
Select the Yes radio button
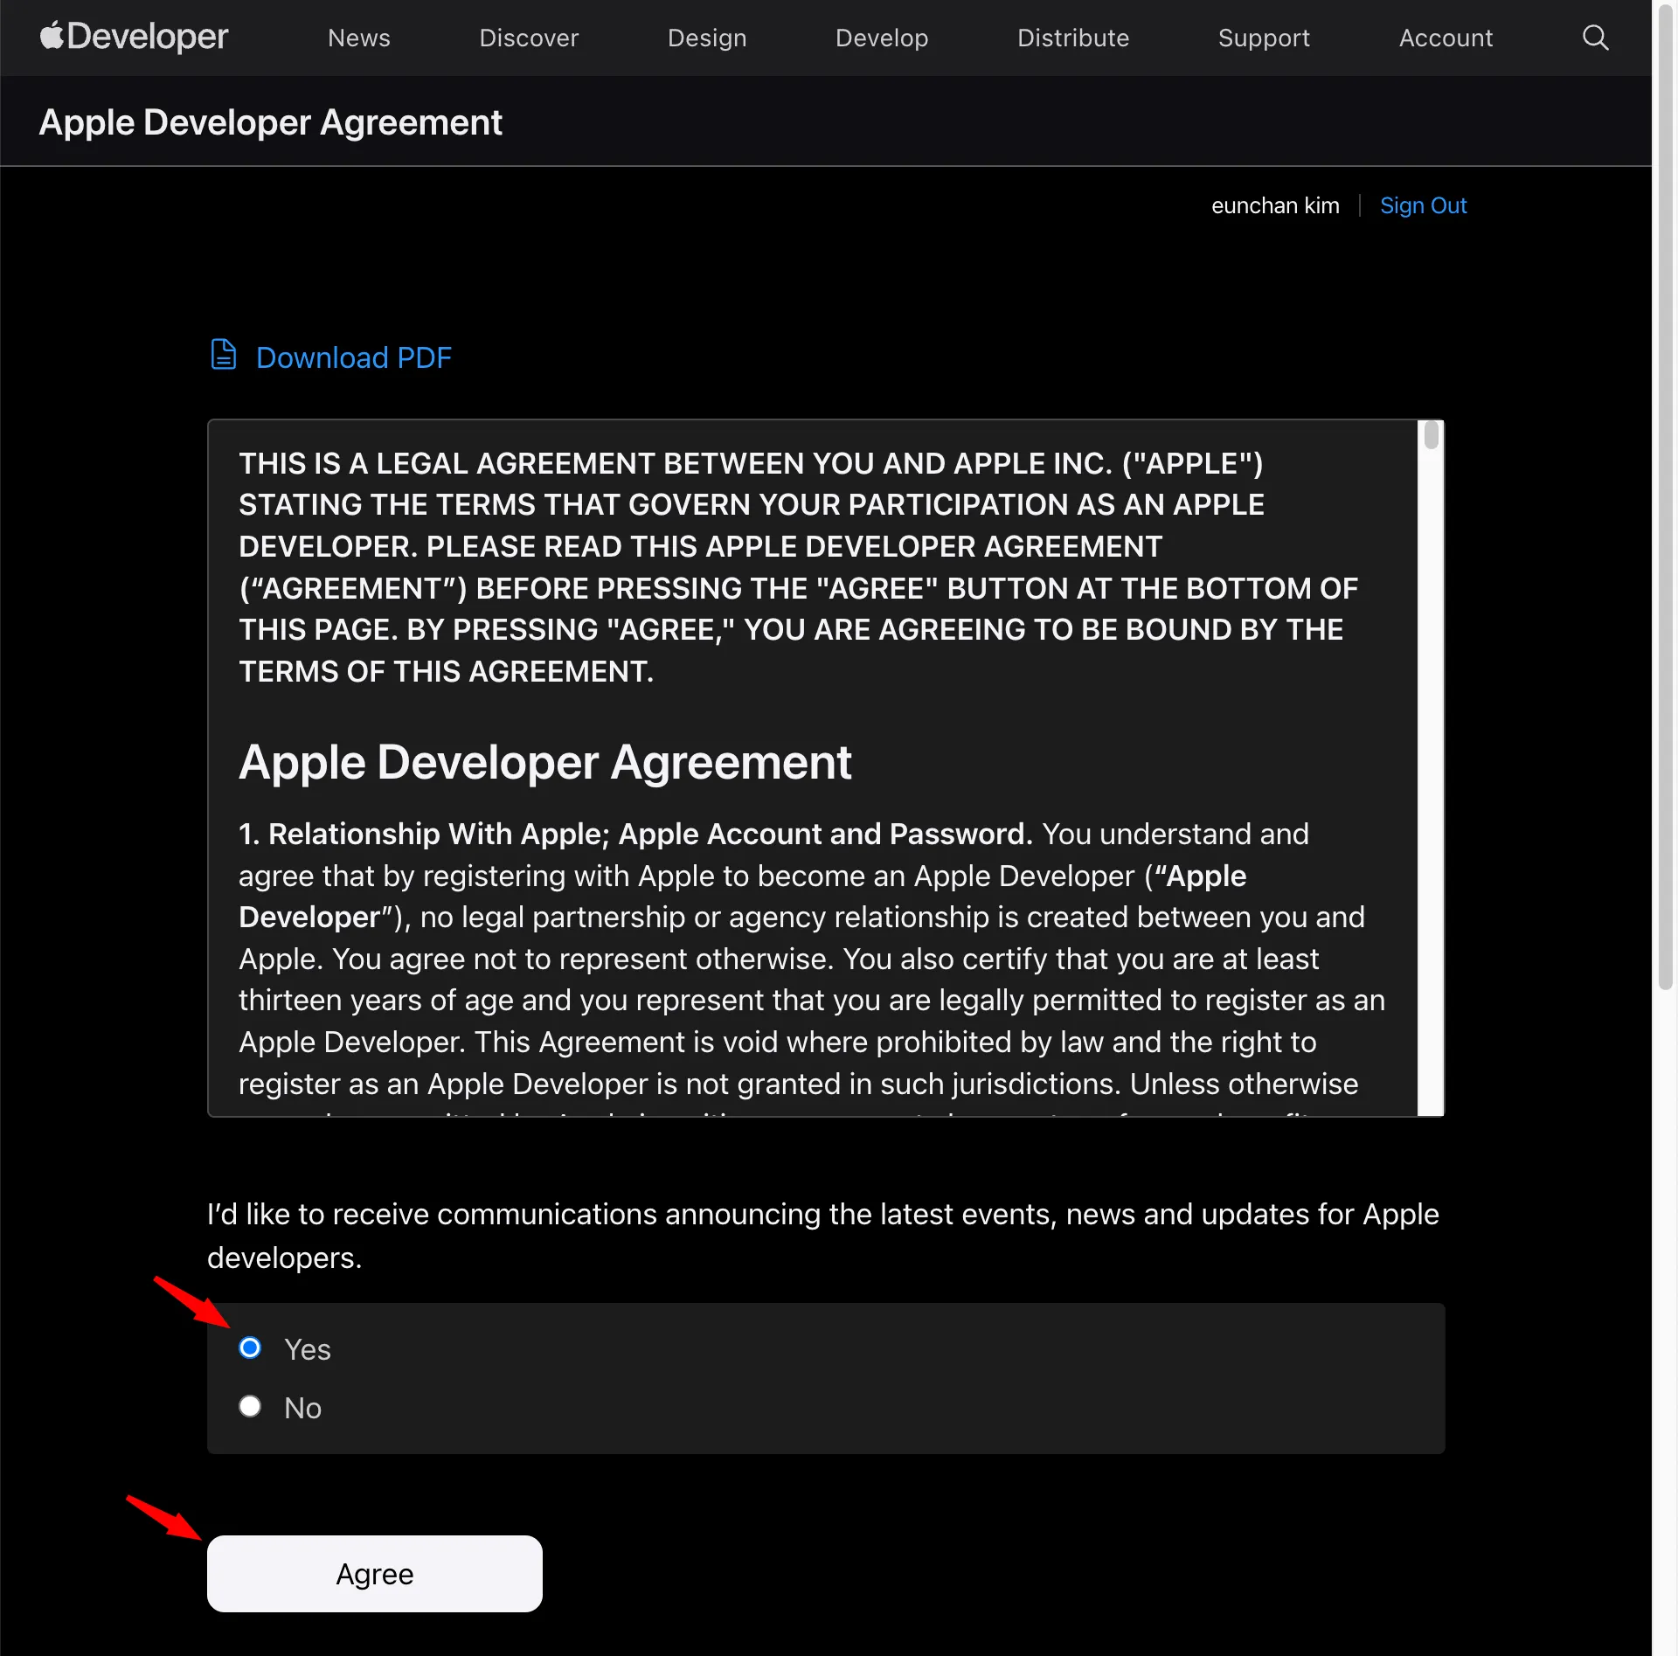[x=250, y=1348]
